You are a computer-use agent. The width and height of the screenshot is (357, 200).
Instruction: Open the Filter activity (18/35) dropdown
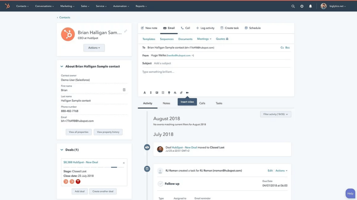(275, 114)
